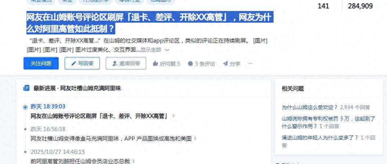Viewport: 387px width, 164px height.
Task: Open the three-dot more options menu
Action: (x=250, y=64)
